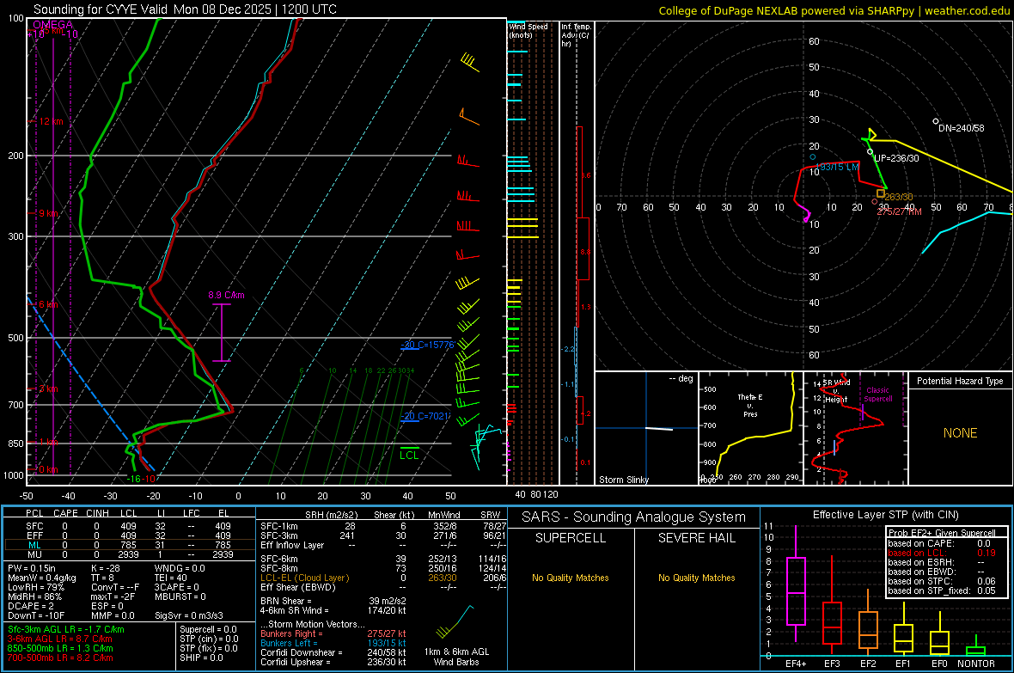Click the Effective Layer STP (with CIN) title
The image size is (1014, 673).
click(x=885, y=515)
